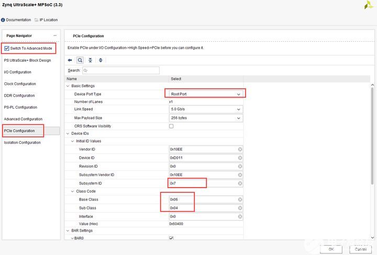Go to Clock Configuration page
The width and height of the screenshot is (377, 255).
coord(20,84)
